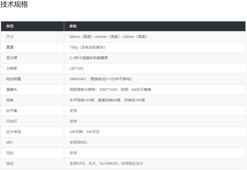This screenshot has height=170, width=247.
Task: Click the 支持GPS、北斗、GLONASS value
Action: pyautogui.click(x=106, y=163)
